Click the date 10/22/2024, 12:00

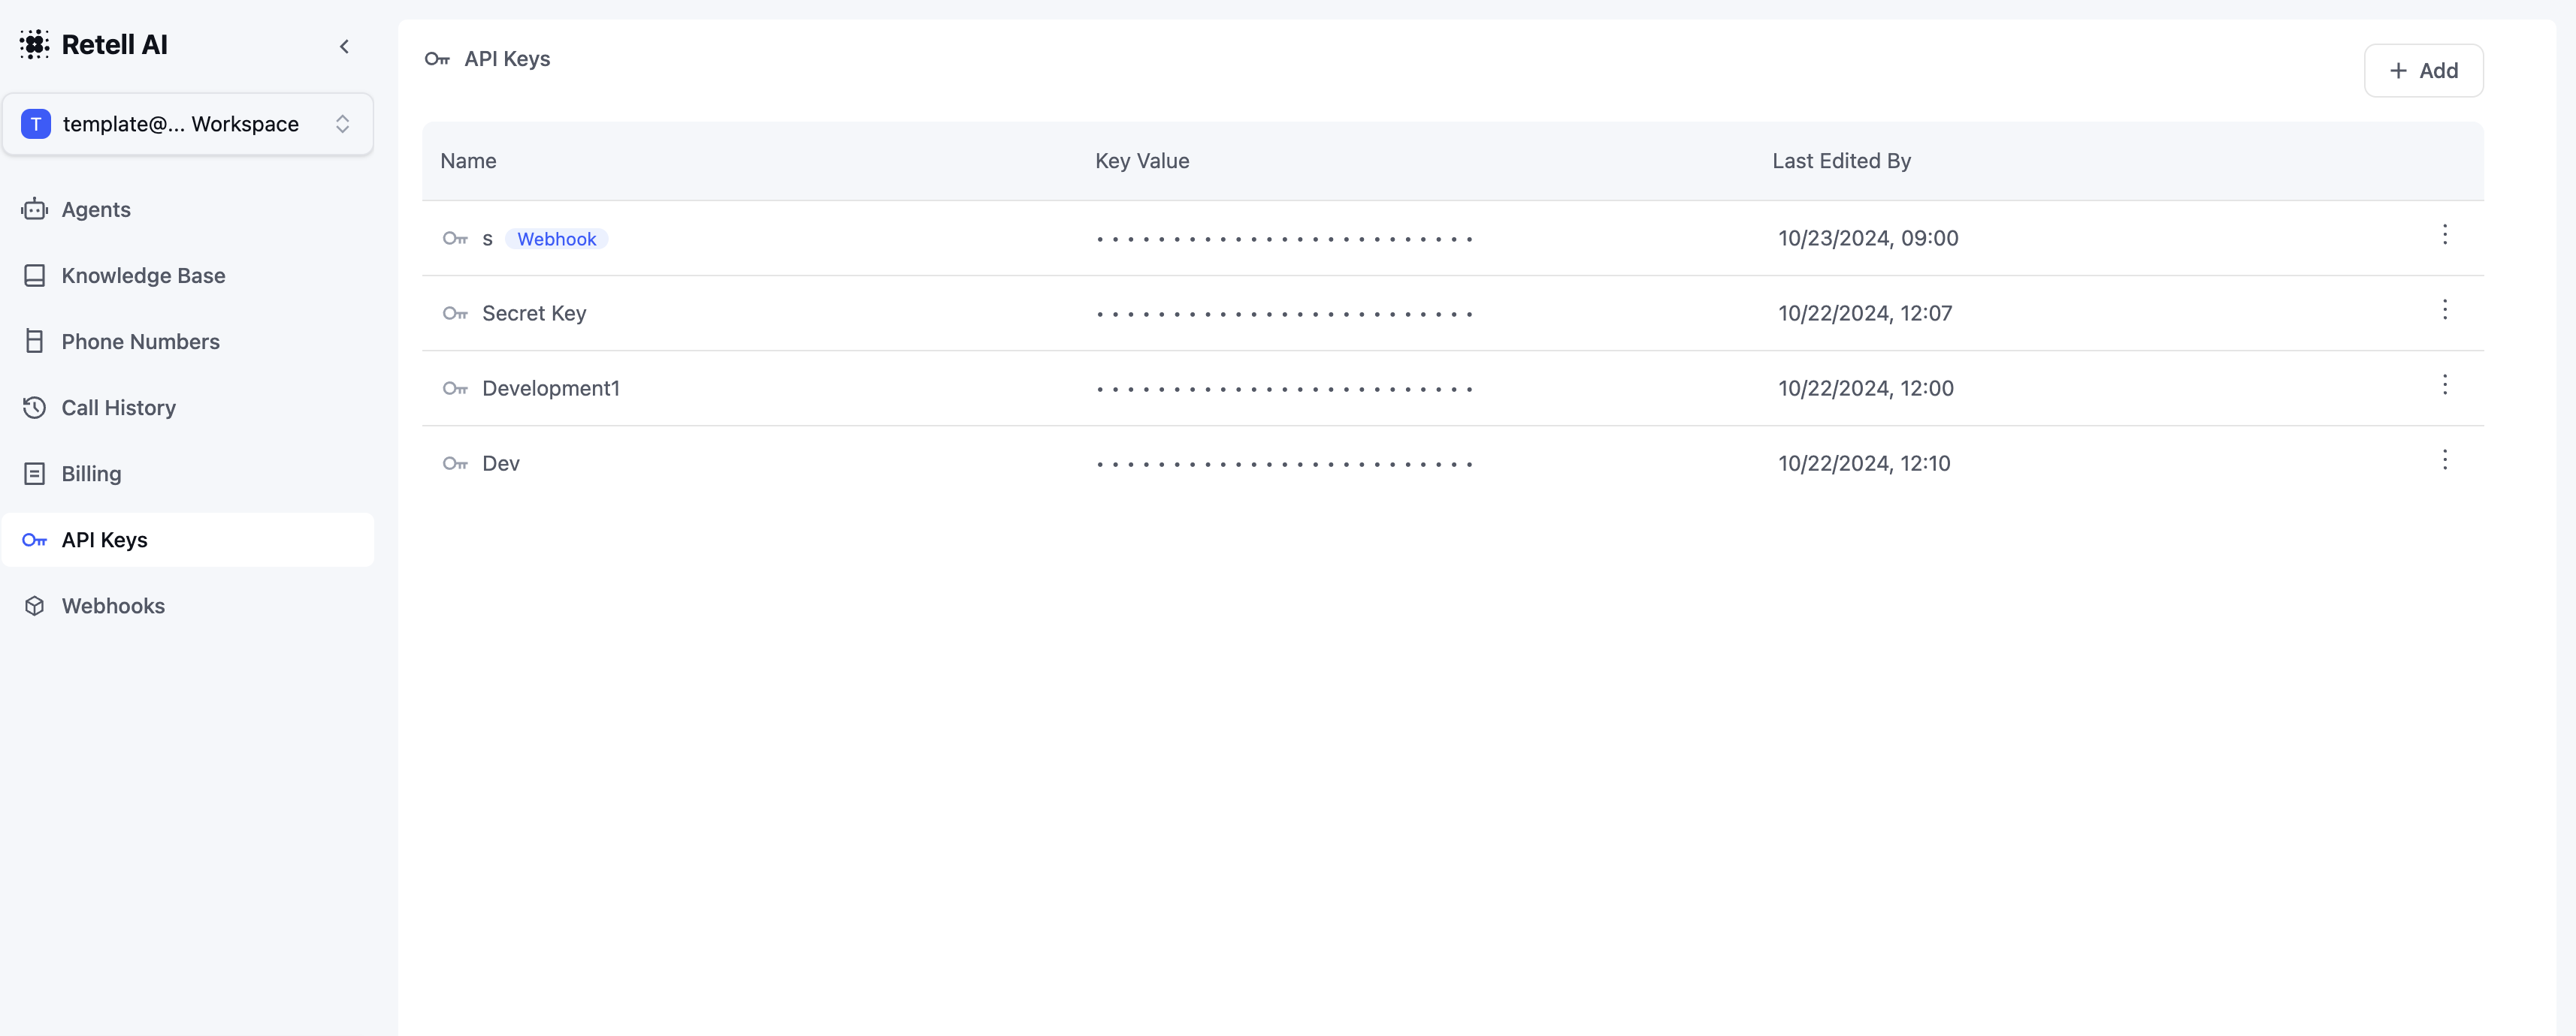point(1866,387)
